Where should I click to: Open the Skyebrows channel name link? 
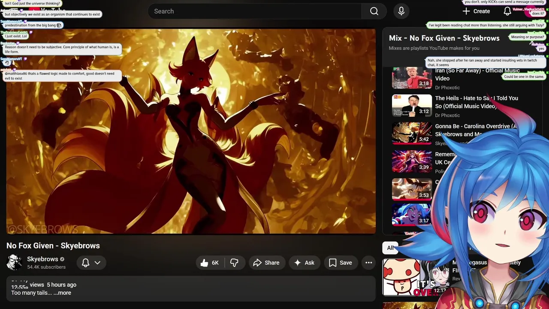click(x=42, y=259)
